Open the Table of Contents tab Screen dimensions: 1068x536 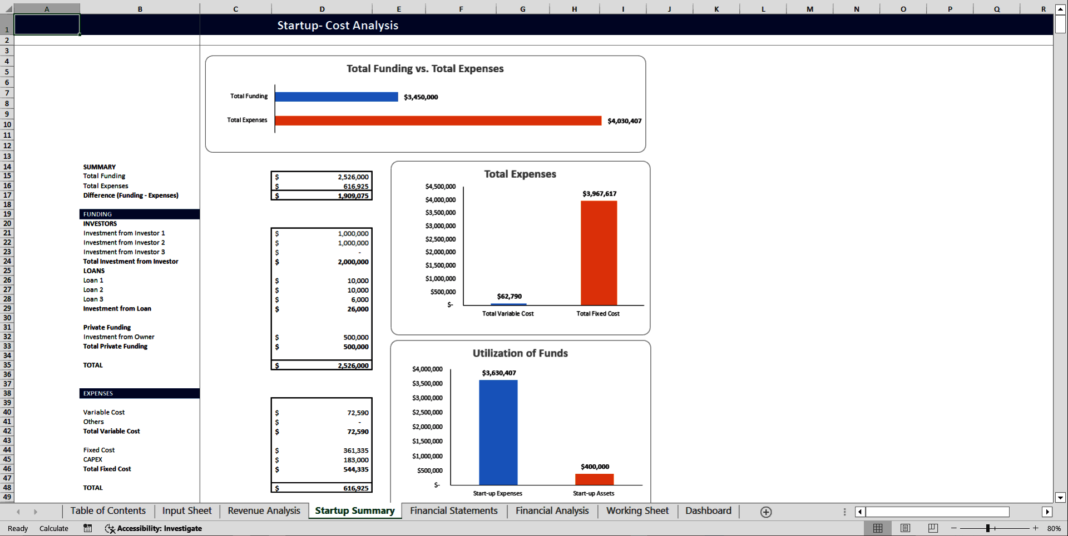click(108, 511)
